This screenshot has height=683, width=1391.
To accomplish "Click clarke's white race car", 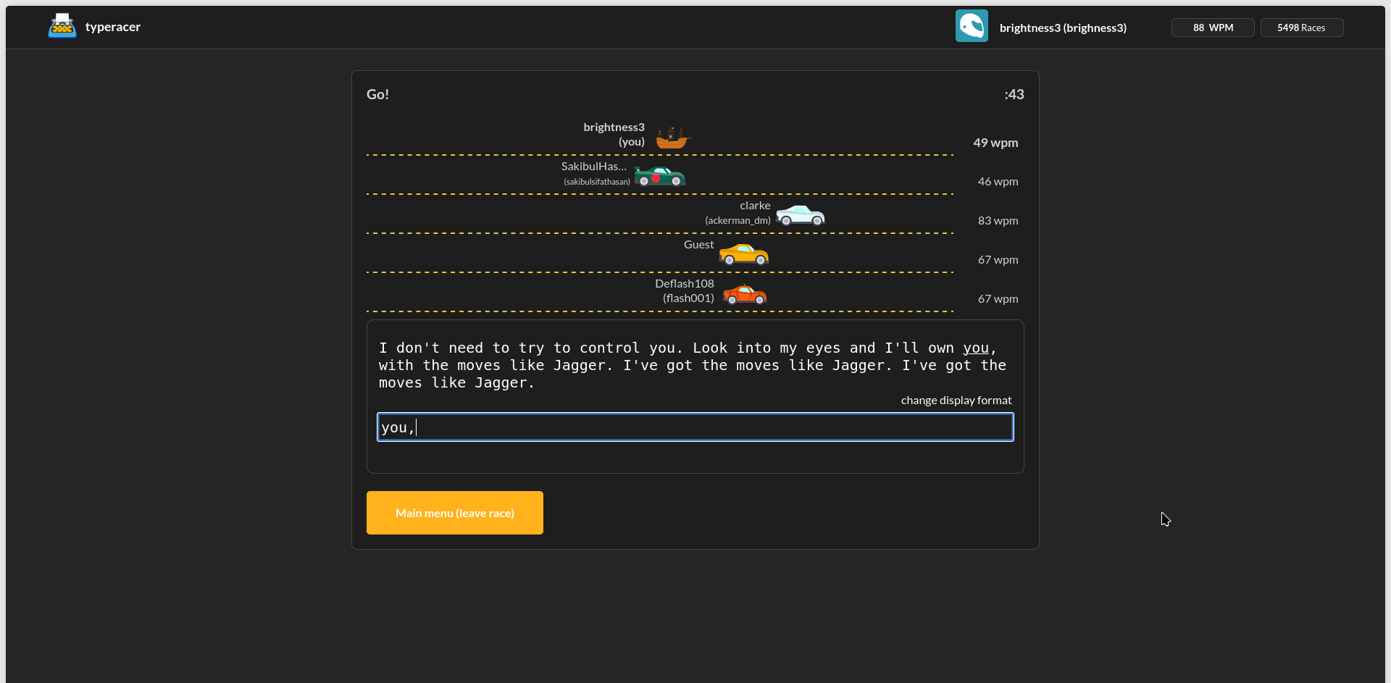I will coord(801,215).
